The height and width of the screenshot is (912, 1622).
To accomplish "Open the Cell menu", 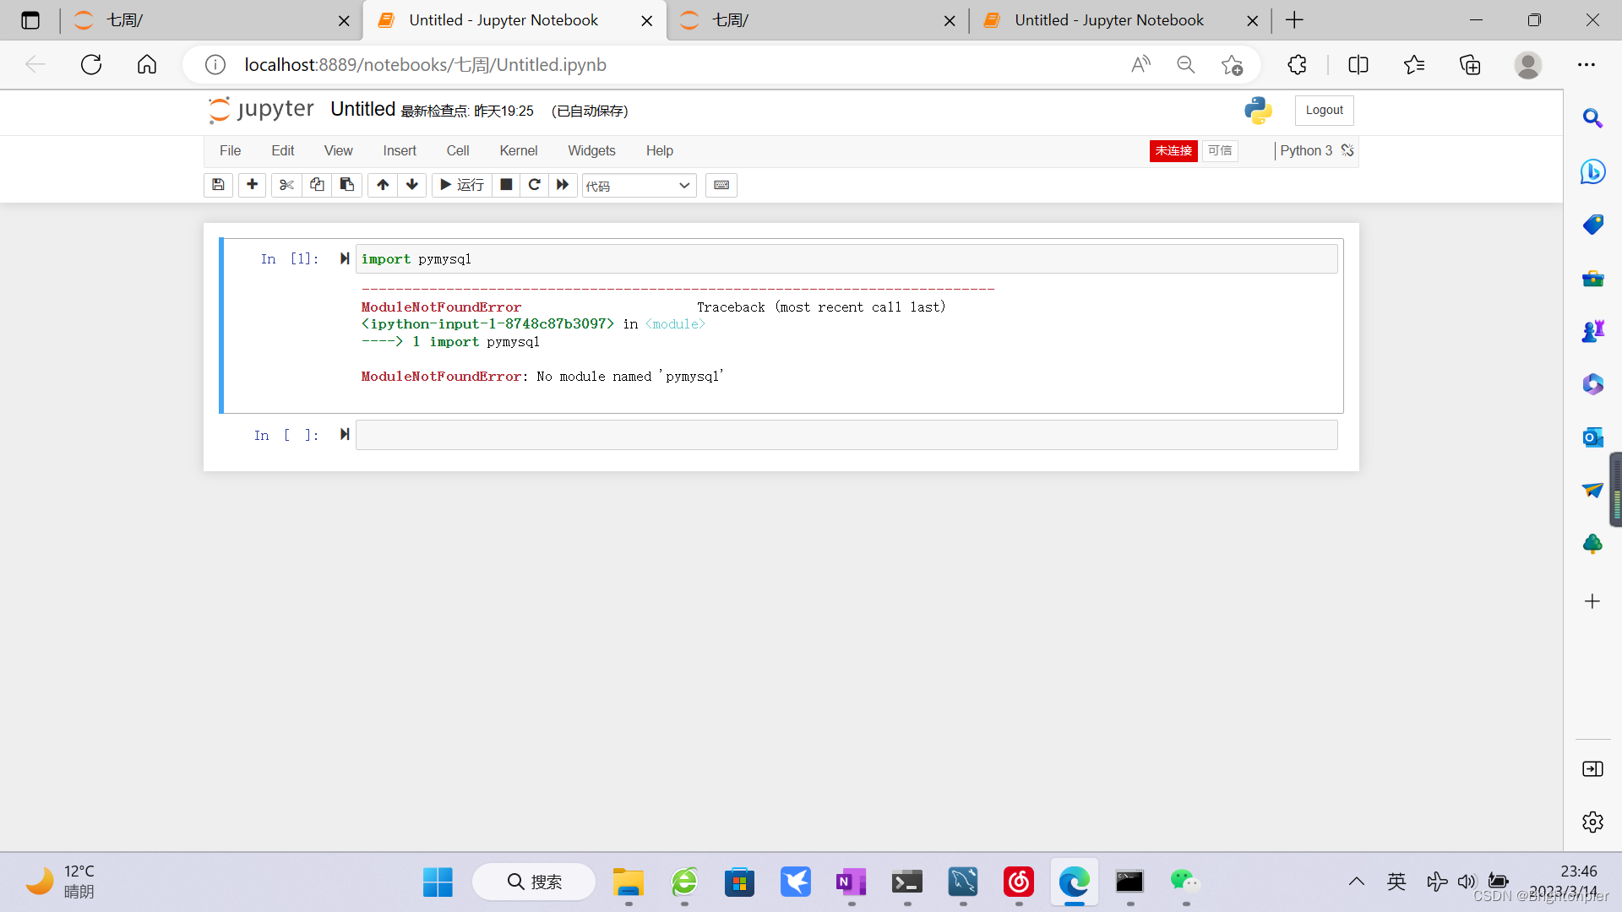I will pos(457,150).
